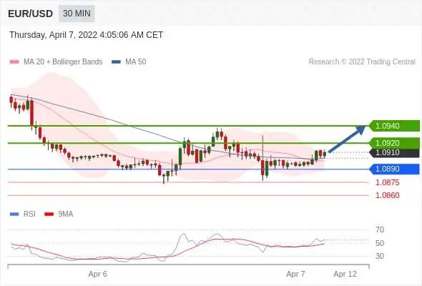Click the MA 20 + Bollinger Bands legend label

click(x=63, y=62)
